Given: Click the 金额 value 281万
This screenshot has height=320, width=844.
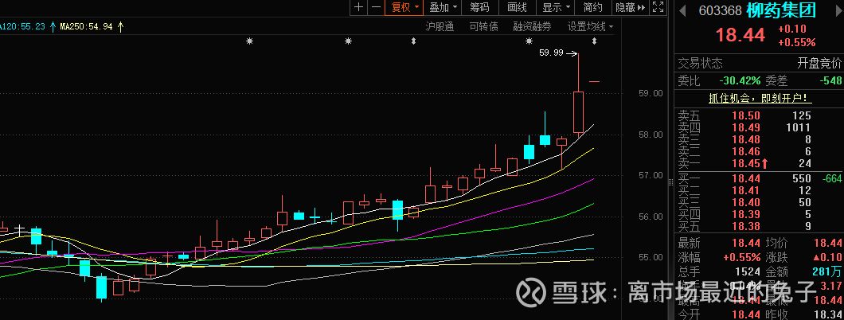Looking at the screenshot, I should point(827,271).
